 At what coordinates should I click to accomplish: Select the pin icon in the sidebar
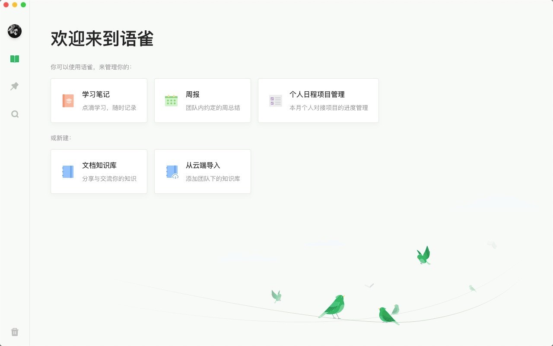click(15, 86)
